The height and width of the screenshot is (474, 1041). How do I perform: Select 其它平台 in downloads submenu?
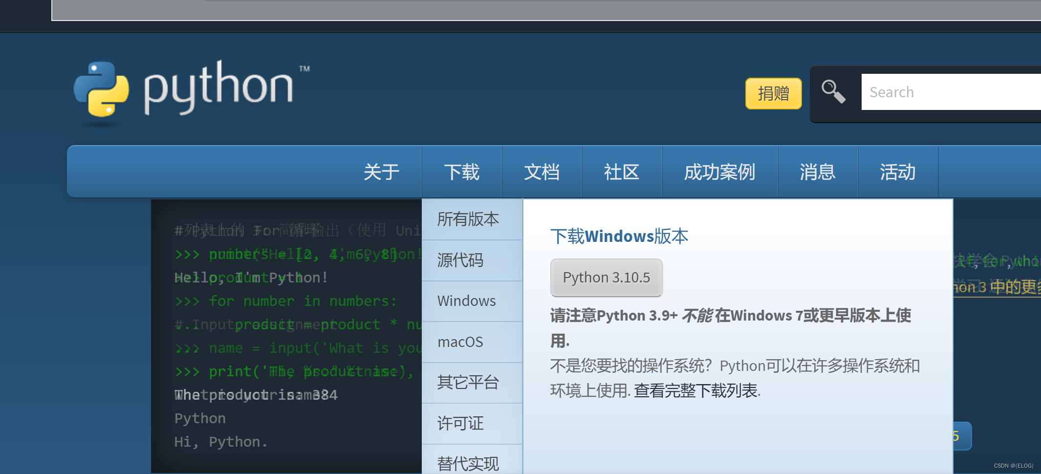click(472, 383)
